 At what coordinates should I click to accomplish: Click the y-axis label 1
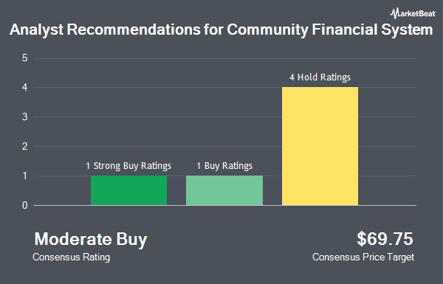[x=25, y=176]
